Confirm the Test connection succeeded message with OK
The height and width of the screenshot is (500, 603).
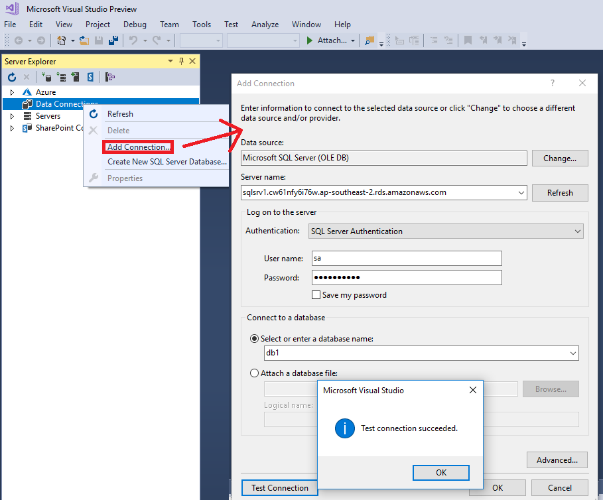(440, 472)
